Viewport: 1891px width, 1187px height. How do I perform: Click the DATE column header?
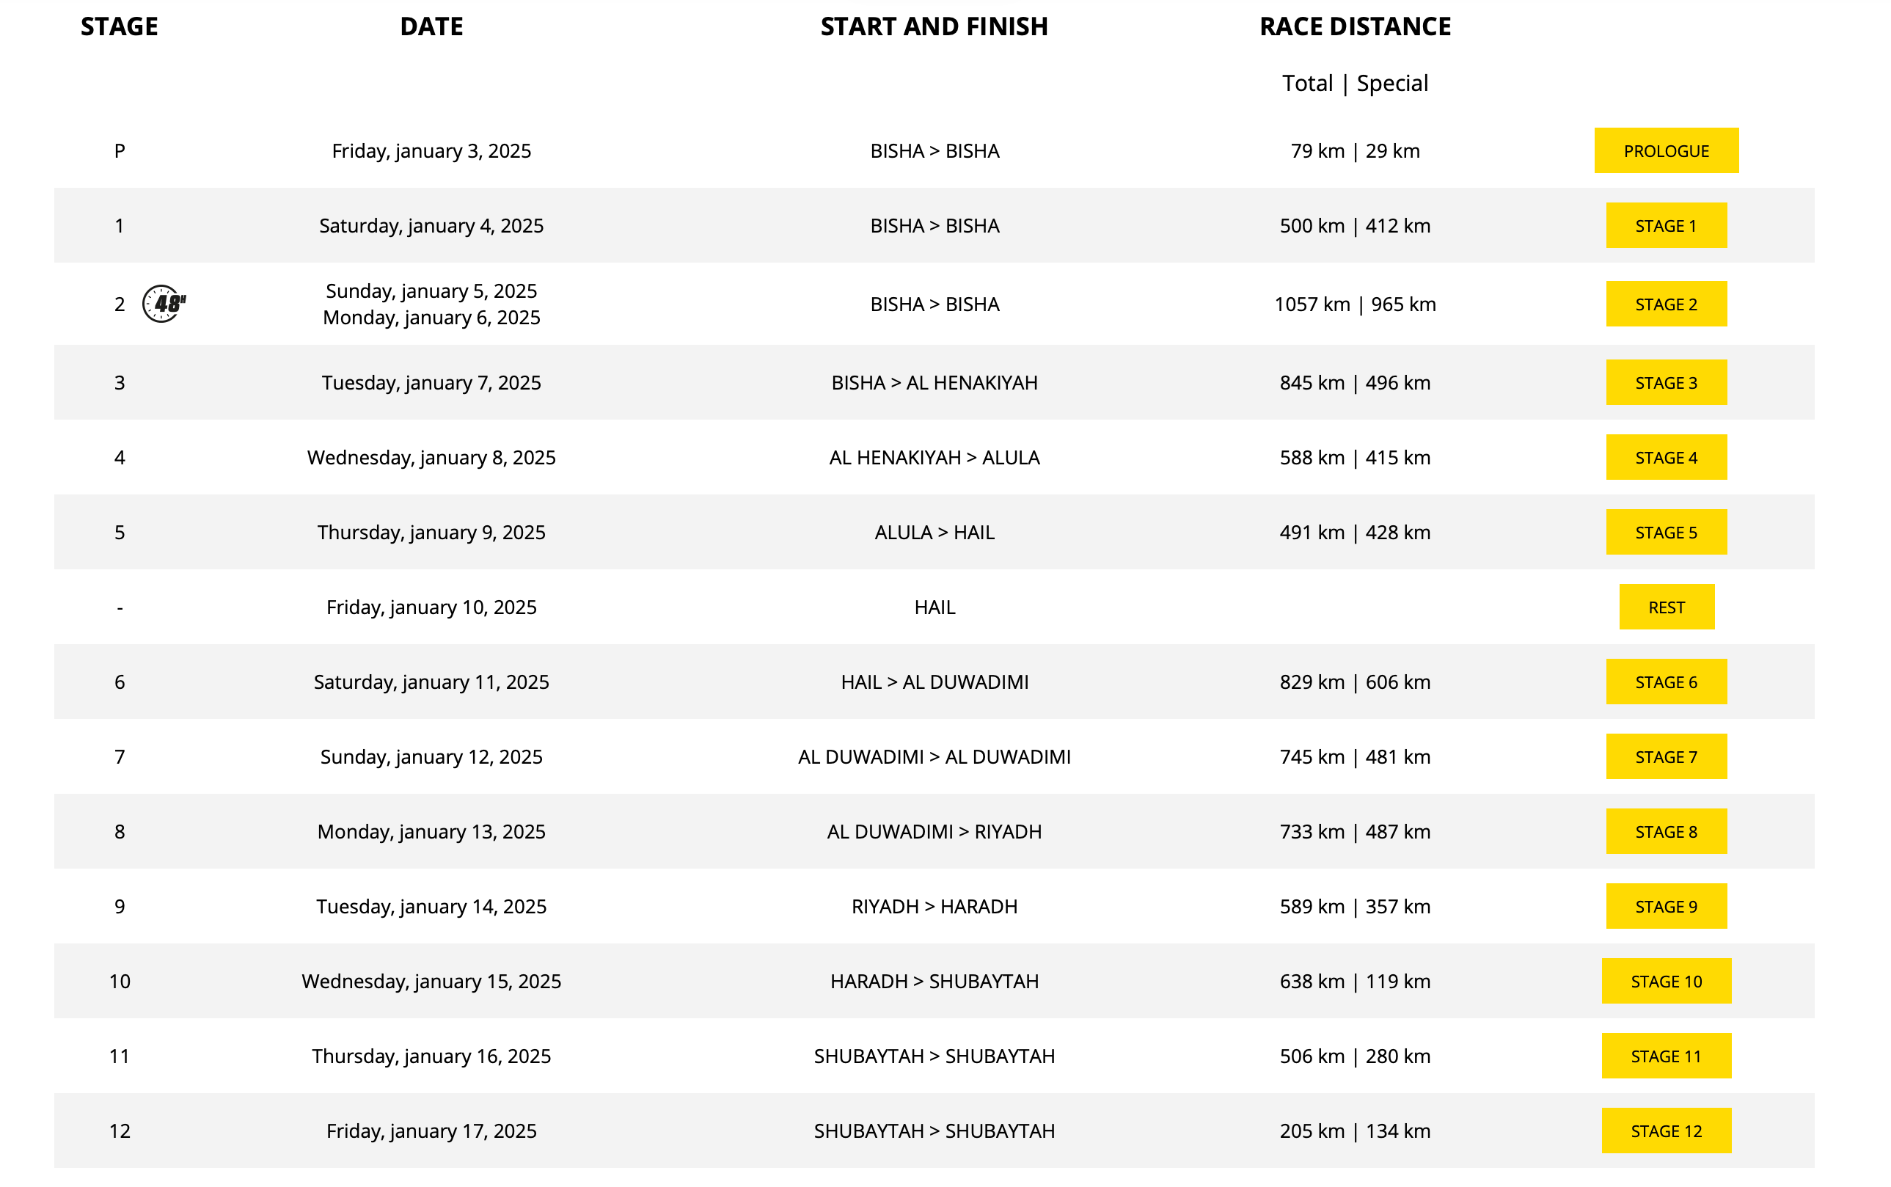pyautogui.click(x=431, y=26)
